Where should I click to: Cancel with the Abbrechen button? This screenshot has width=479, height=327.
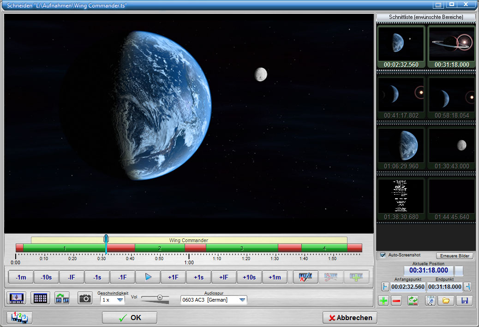350,317
